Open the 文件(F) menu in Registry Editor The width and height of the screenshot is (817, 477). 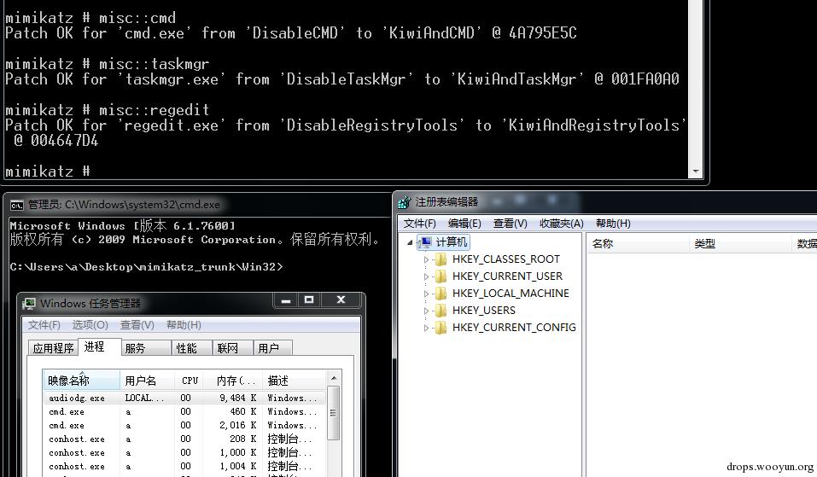tap(419, 224)
